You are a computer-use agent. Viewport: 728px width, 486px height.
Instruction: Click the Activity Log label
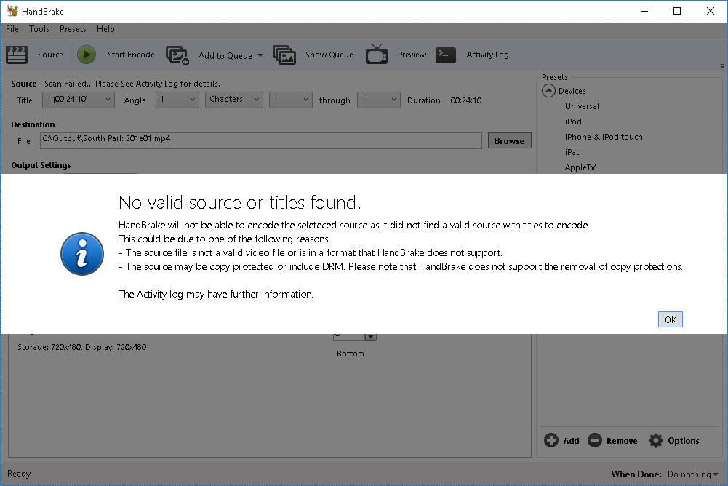click(487, 55)
